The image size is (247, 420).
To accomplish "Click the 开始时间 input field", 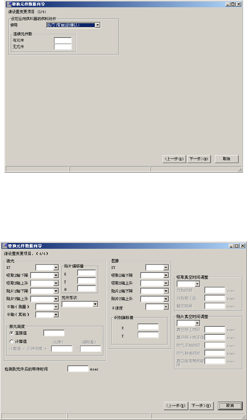I will point(215,290).
